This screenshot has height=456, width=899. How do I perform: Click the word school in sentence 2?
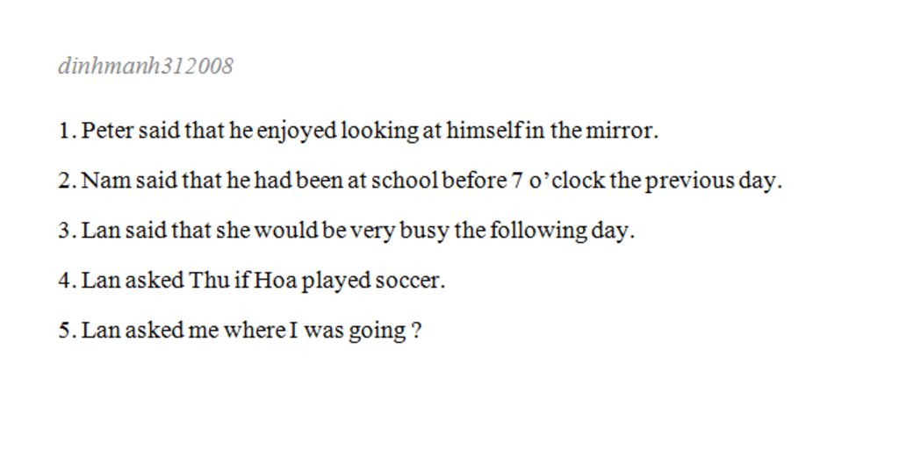pyautogui.click(x=404, y=181)
